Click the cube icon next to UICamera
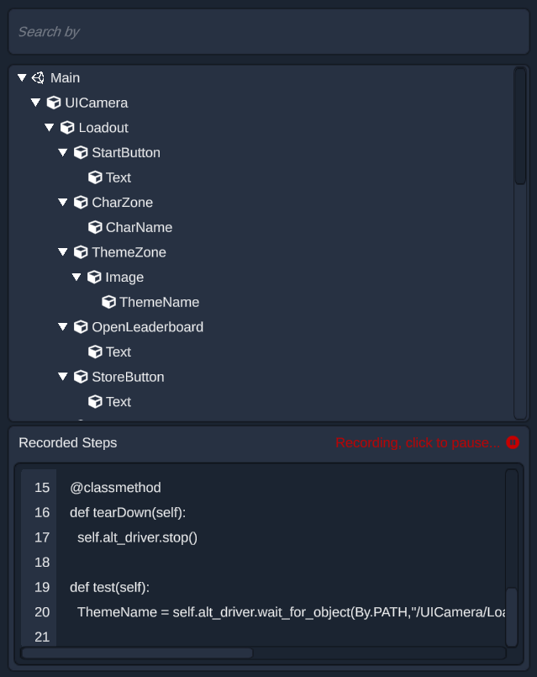 coord(54,103)
